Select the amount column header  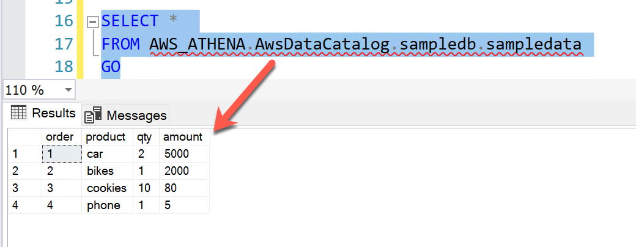(x=183, y=137)
